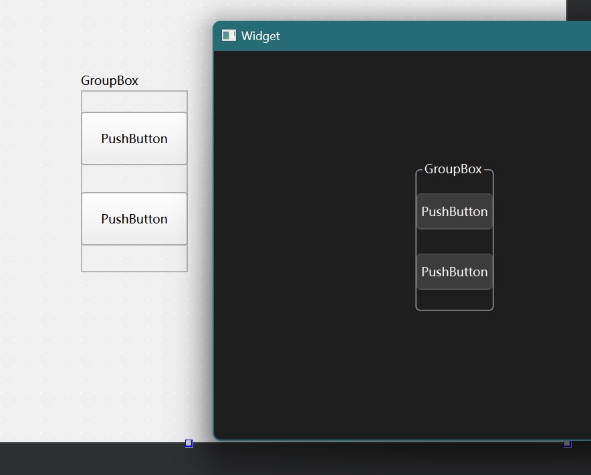Select the top PushButton in light design form
The image size is (591, 475).
[x=134, y=138]
